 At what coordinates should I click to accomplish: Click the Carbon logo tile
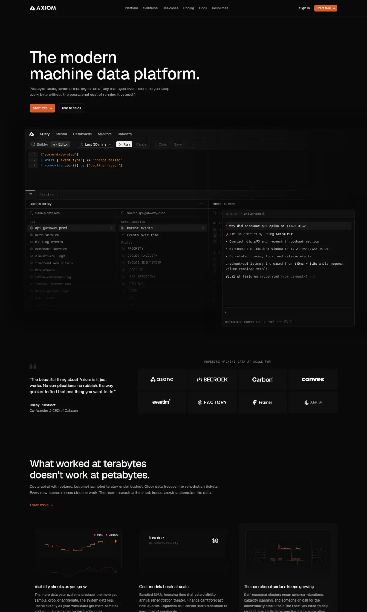[263, 379]
